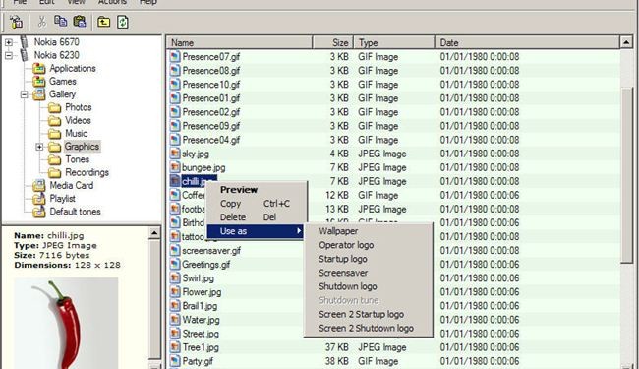
Task: Click the Refresh toolbar icon
Action: [x=123, y=22]
